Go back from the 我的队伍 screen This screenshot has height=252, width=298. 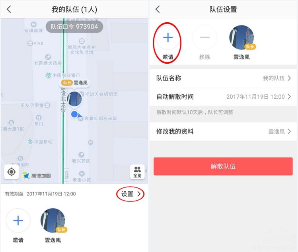pyautogui.click(x=9, y=9)
